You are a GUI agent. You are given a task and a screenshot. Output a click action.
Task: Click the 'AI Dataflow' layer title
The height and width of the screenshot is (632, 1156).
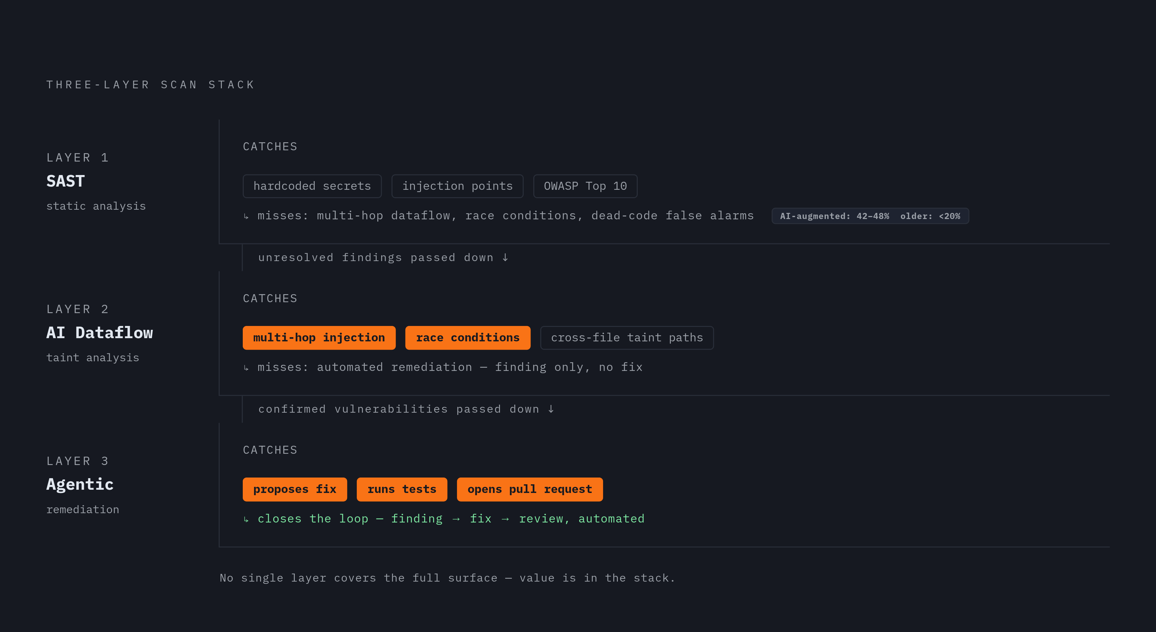[x=100, y=333]
